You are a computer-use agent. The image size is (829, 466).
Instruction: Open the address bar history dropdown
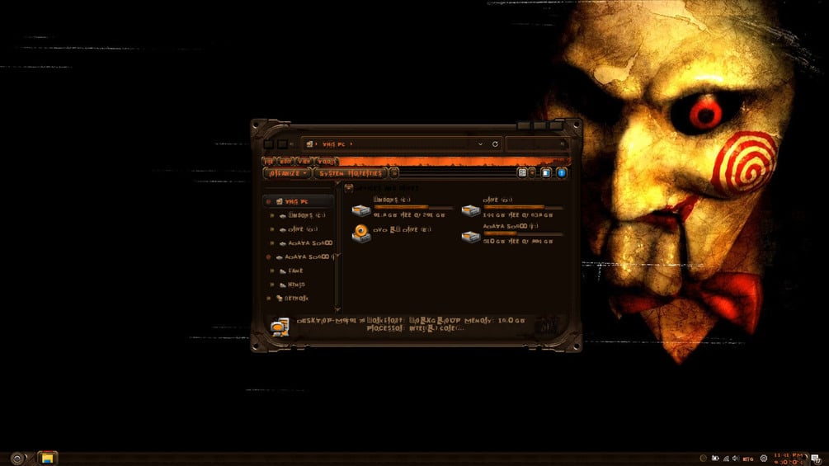pyautogui.click(x=480, y=144)
